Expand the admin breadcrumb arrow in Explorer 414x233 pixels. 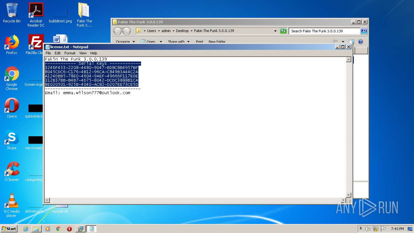(x=173, y=31)
